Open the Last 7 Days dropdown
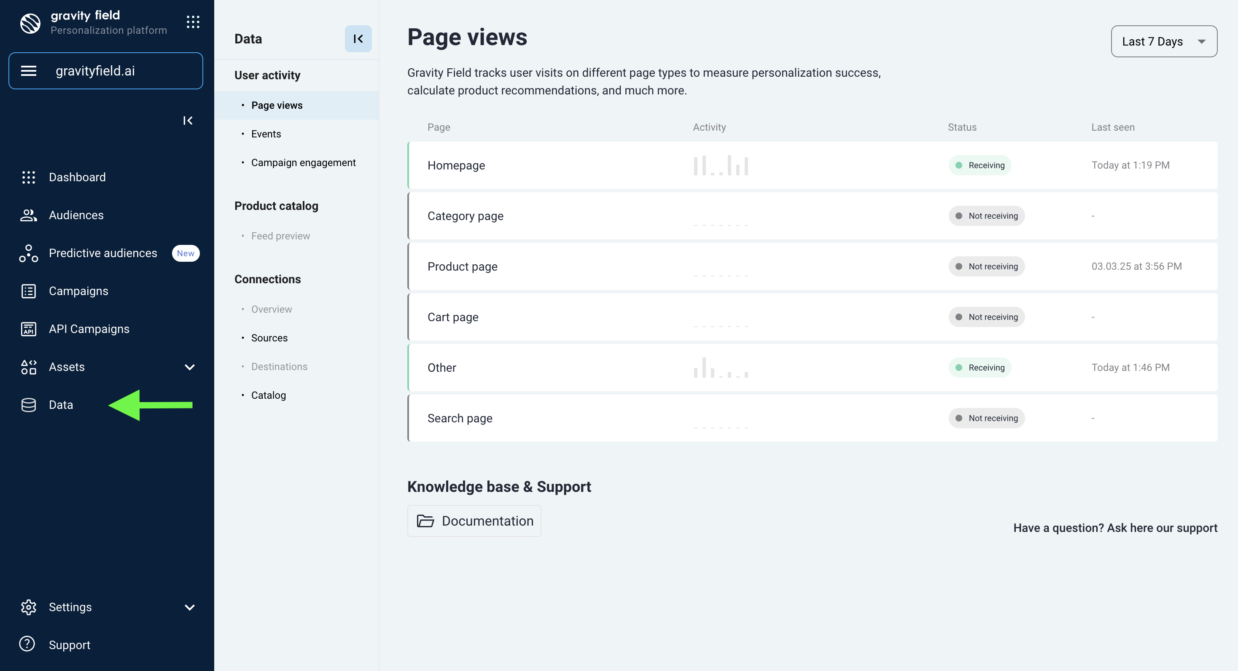The width and height of the screenshot is (1238, 671). click(1163, 41)
